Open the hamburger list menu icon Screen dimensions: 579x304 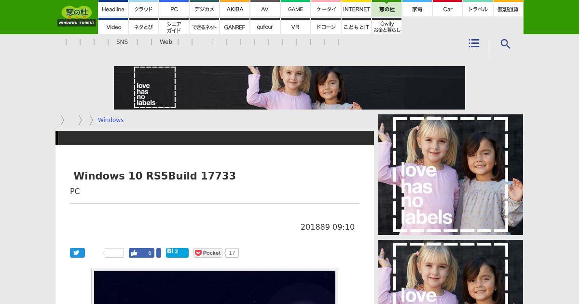click(474, 43)
